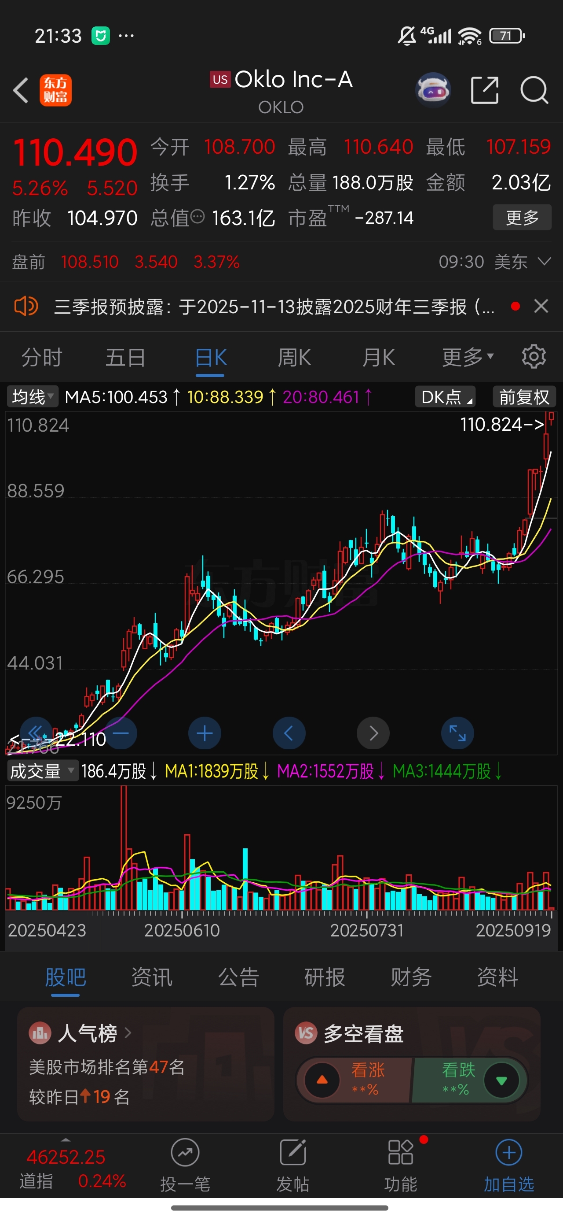Screen dimensions: 563x1221
Task: Open the 前复权 adjustment selector
Action: (x=524, y=397)
